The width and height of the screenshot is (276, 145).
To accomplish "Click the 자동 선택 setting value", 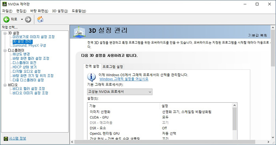I will (169, 134).
